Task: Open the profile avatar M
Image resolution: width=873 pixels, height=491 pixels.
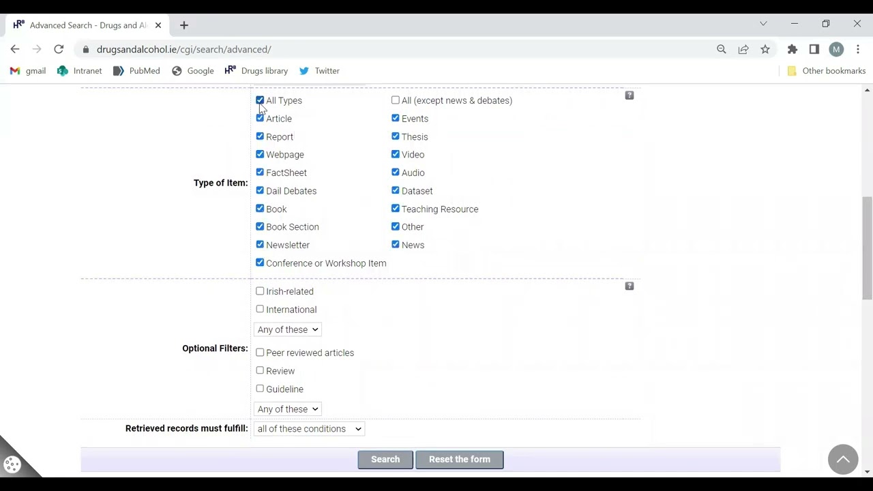Action: coord(836,49)
